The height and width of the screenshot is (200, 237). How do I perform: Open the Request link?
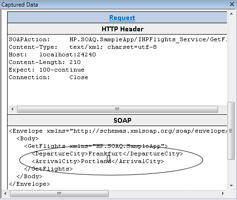tap(122, 18)
